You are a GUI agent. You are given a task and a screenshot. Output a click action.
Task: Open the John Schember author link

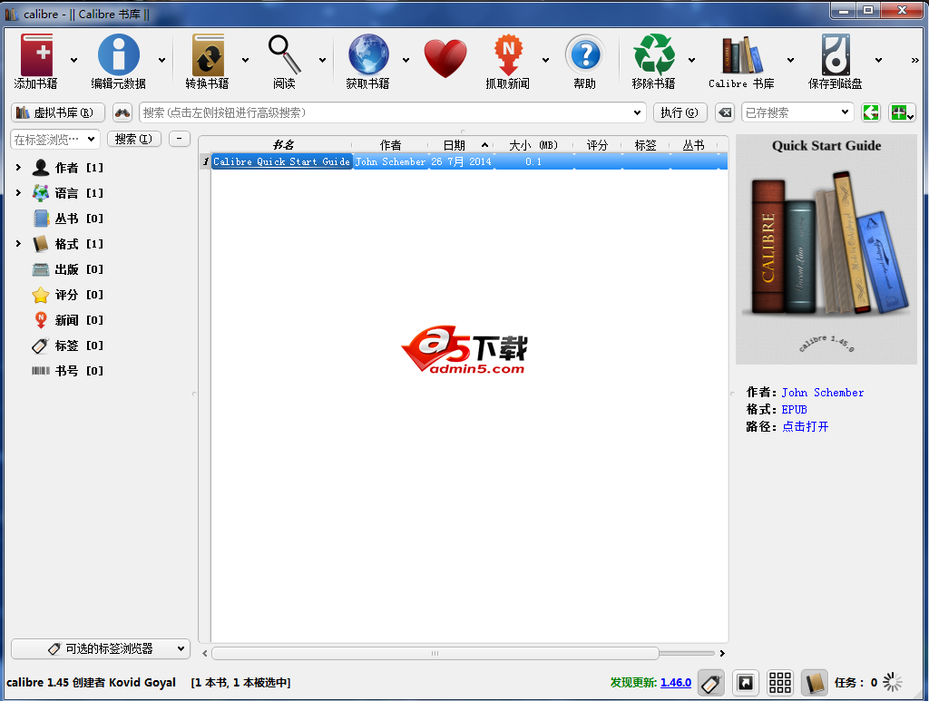822,393
